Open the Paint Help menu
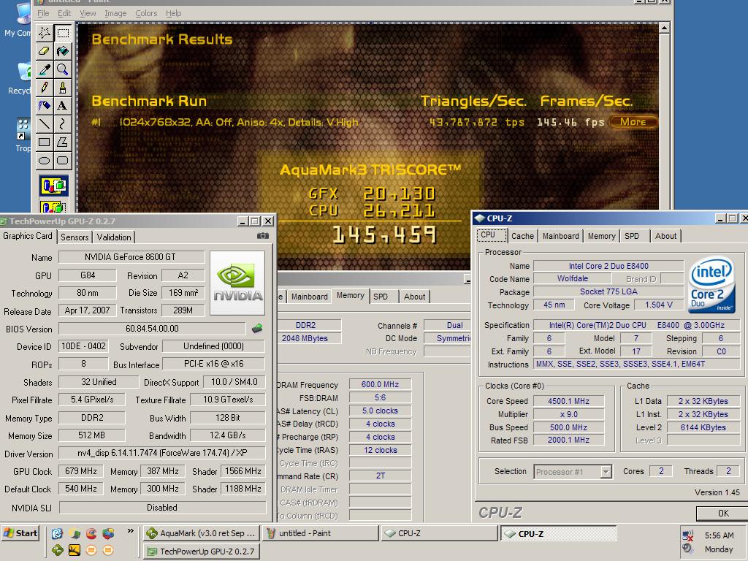 pyautogui.click(x=174, y=13)
